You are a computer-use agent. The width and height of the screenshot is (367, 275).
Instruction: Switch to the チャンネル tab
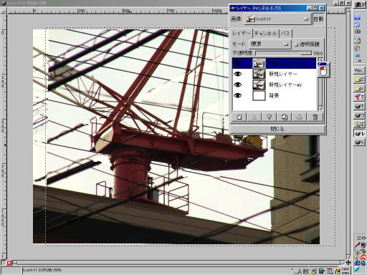[265, 34]
